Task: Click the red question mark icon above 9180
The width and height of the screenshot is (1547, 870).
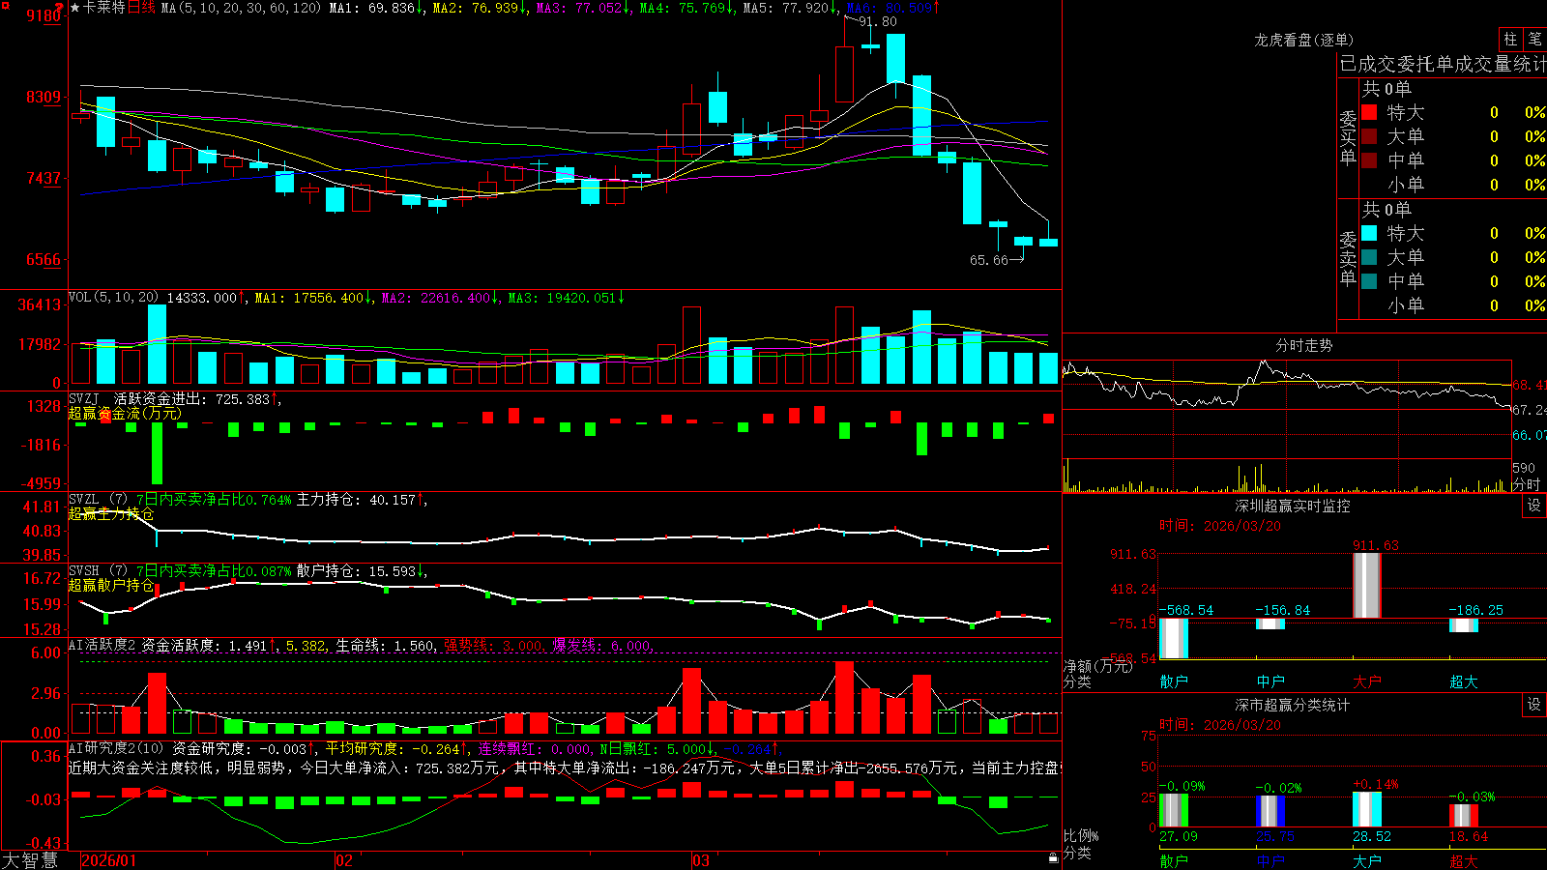Action: [59, 6]
